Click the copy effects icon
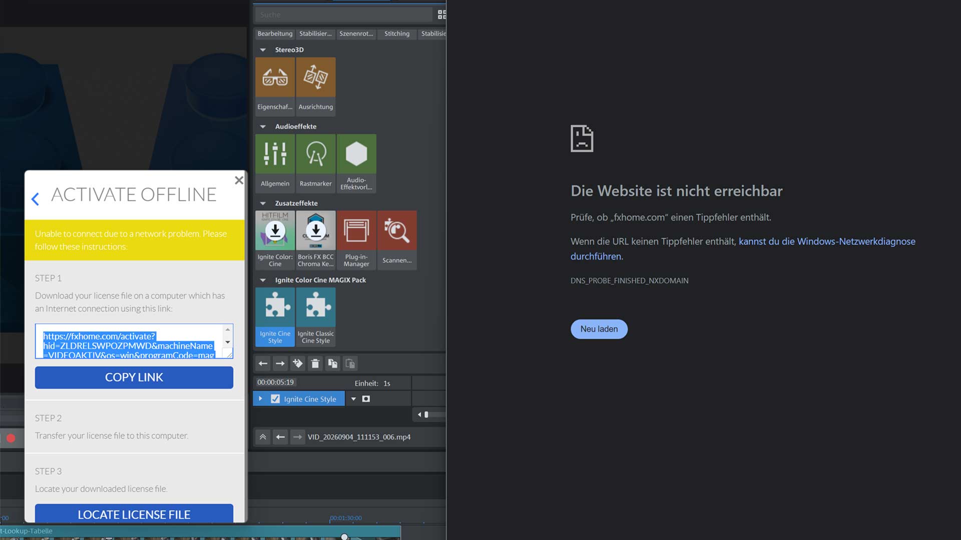The image size is (961, 540). coord(332,363)
